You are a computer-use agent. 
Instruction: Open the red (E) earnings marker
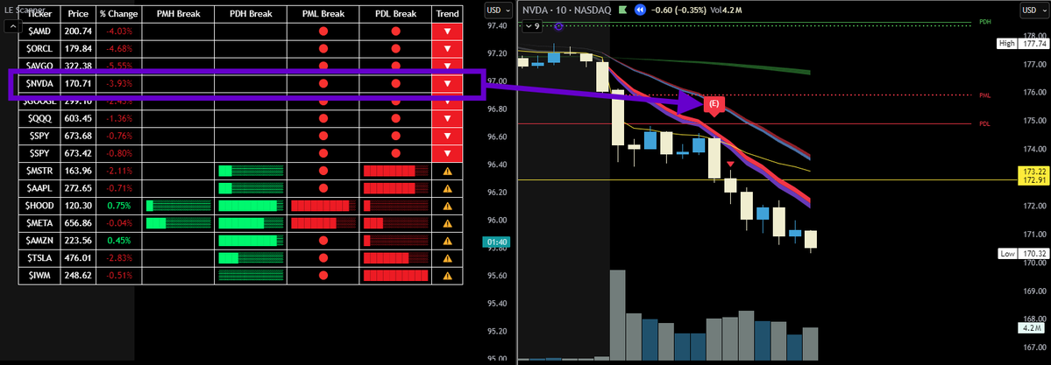pos(714,104)
